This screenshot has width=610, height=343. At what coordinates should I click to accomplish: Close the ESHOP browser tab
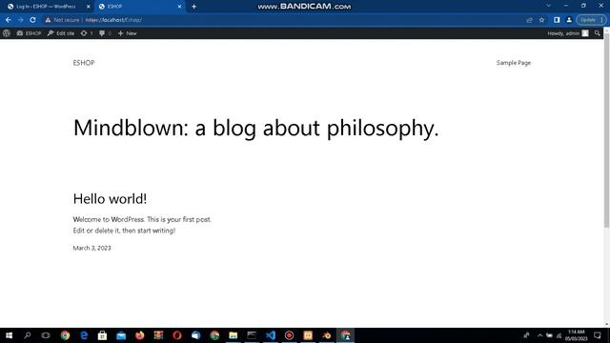179,7
